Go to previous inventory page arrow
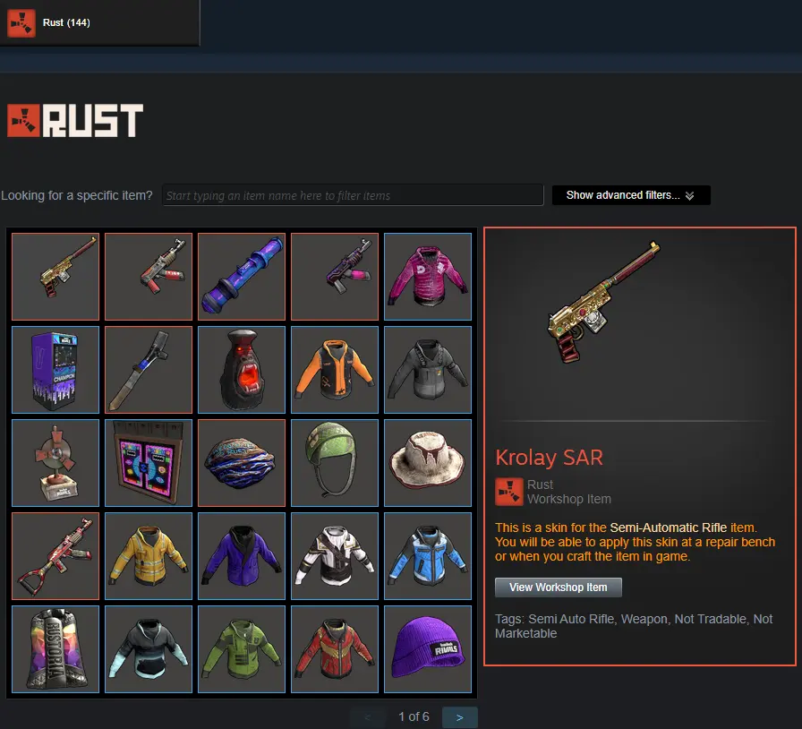Image resolution: width=802 pixels, height=729 pixels. [367, 717]
